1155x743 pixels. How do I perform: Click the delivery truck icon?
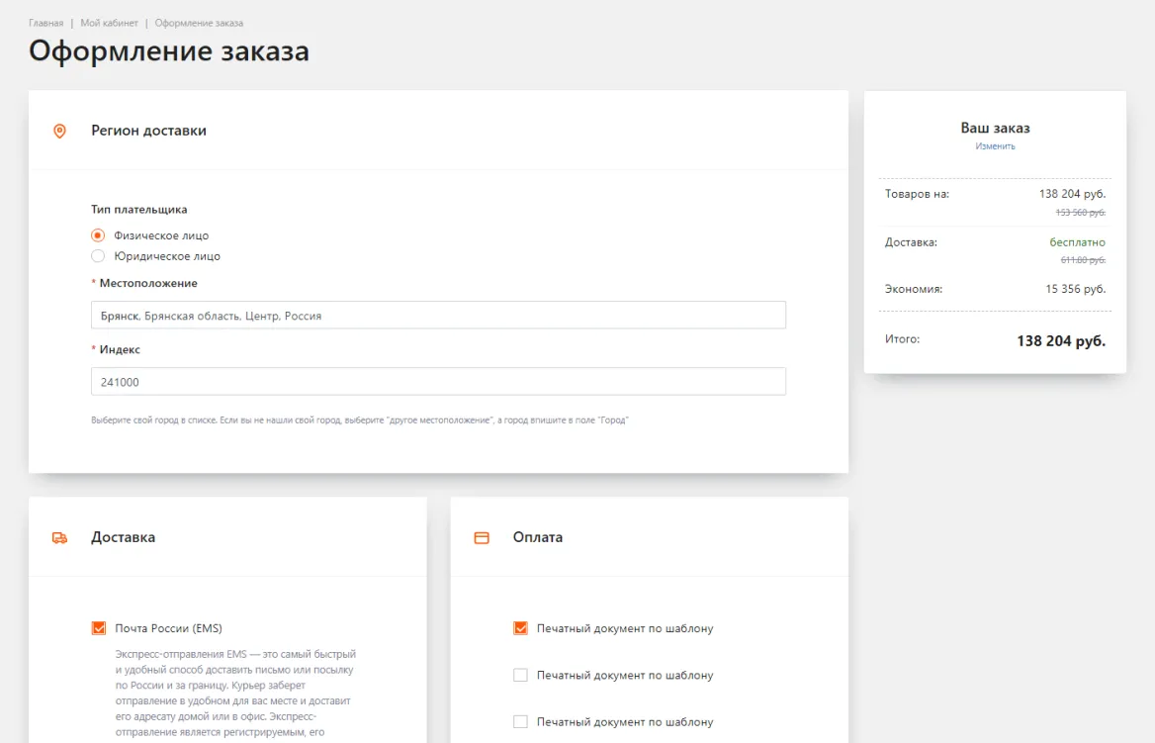59,538
